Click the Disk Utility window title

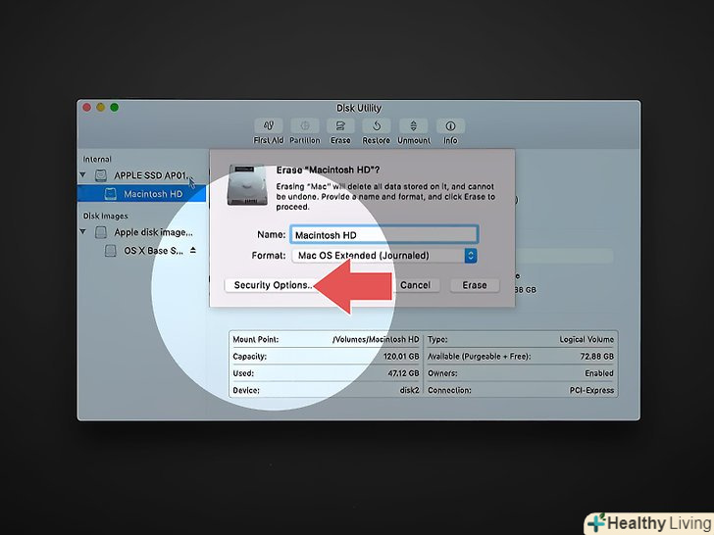point(359,108)
